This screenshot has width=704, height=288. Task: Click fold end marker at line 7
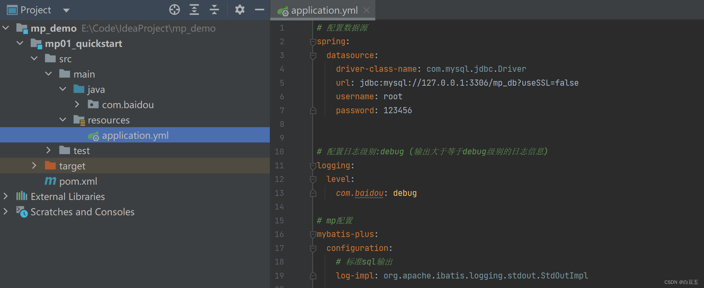pos(313,111)
